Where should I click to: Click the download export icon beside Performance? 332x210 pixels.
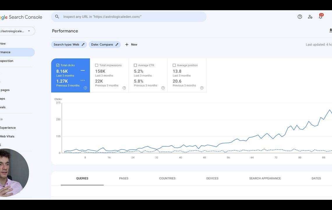coord(331,31)
